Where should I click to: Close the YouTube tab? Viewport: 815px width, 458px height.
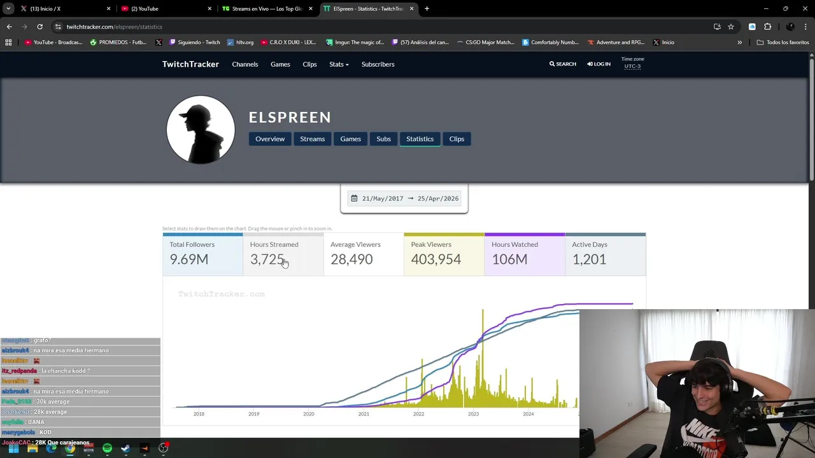pyautogui.click(x=209, y=9)
